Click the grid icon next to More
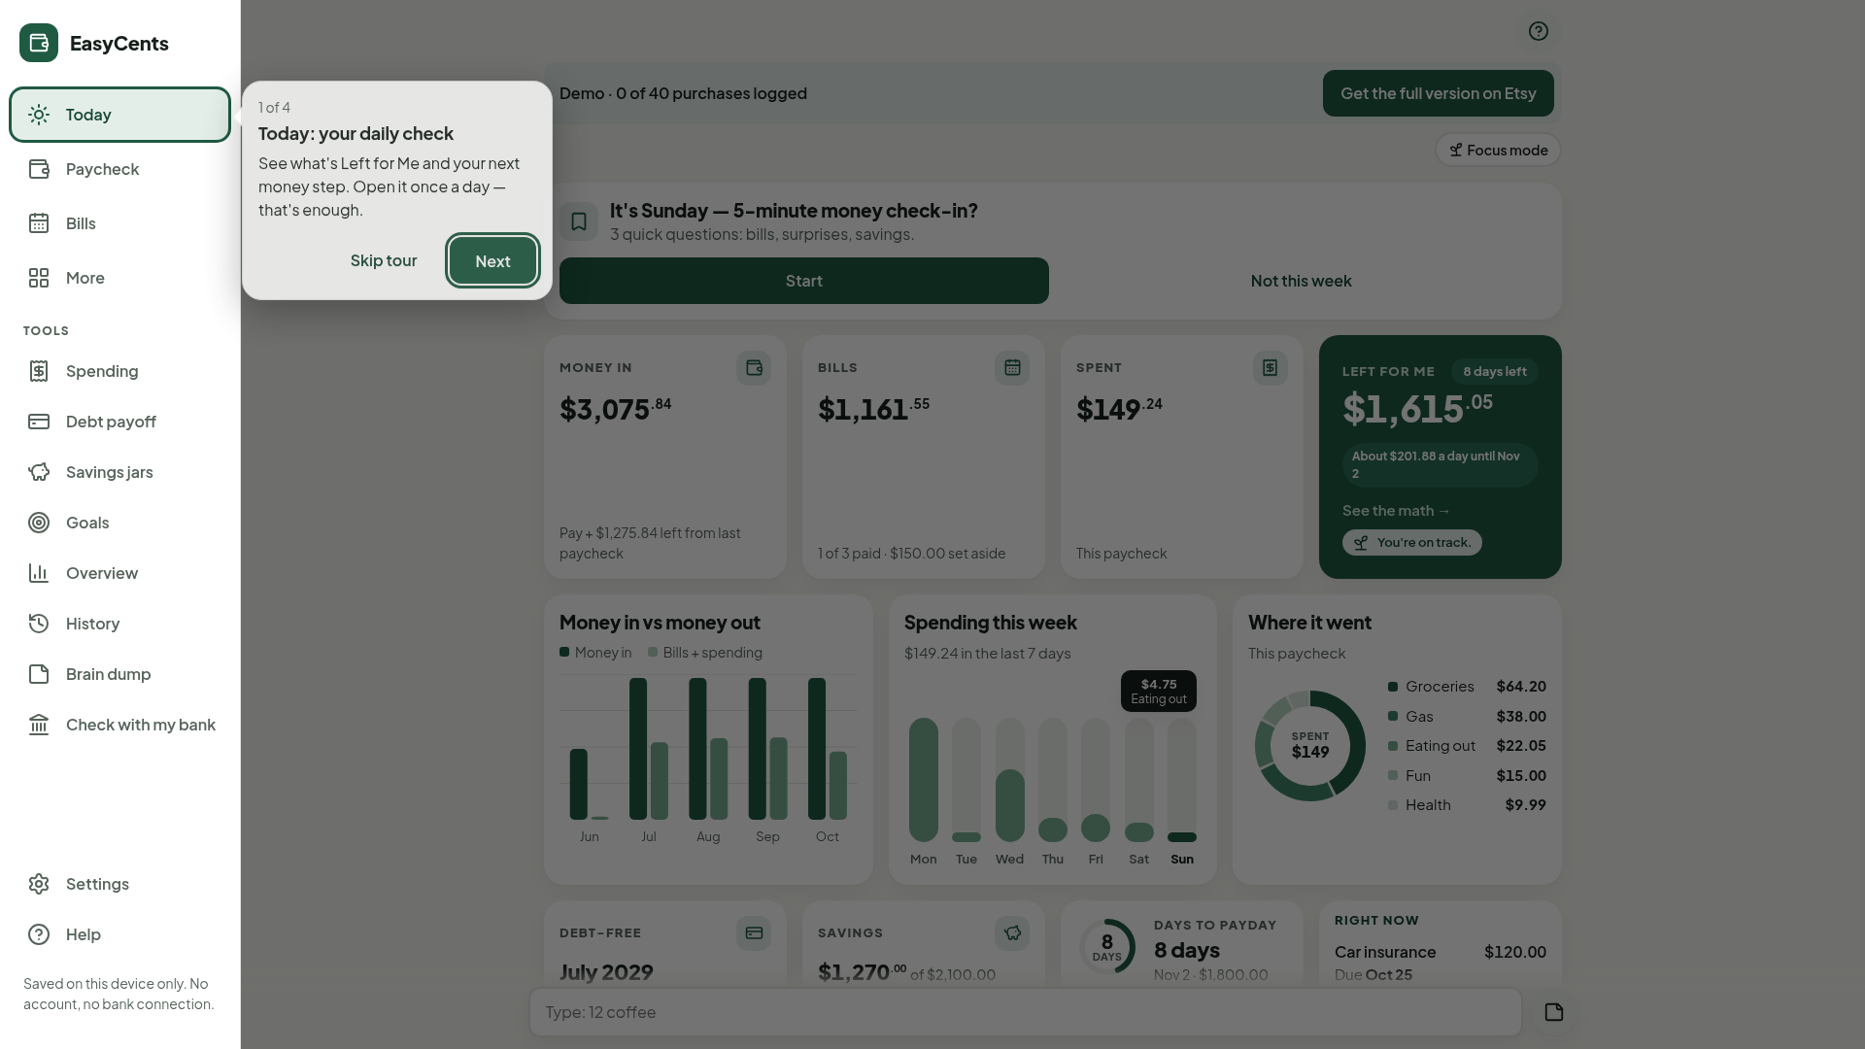The width and height of the screenshot is (1865, 1049). 39,278
